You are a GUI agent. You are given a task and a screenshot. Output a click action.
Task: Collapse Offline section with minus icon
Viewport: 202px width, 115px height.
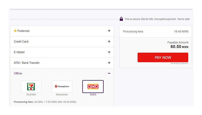pyautogui.click(x=109, y=73)
